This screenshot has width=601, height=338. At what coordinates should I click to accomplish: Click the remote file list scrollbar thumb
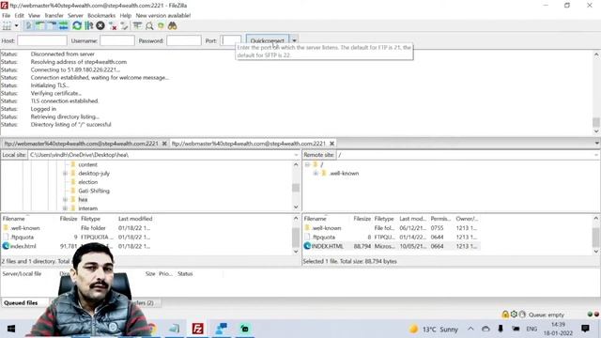point(596,238)
